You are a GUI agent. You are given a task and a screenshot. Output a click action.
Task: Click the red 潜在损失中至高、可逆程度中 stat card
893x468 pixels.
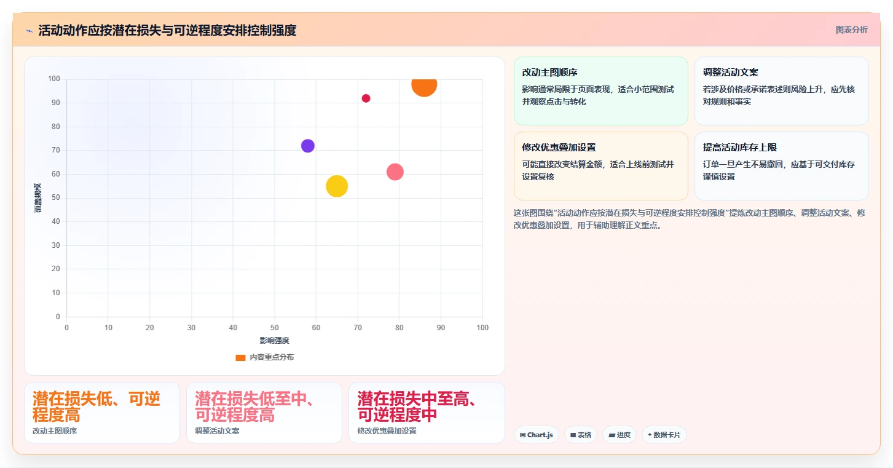point(427,413)
